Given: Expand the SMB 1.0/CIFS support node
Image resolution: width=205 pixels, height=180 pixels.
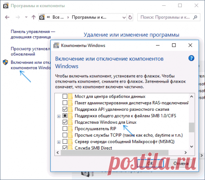Looking at the screenshot, I should (x=59, y=116).
